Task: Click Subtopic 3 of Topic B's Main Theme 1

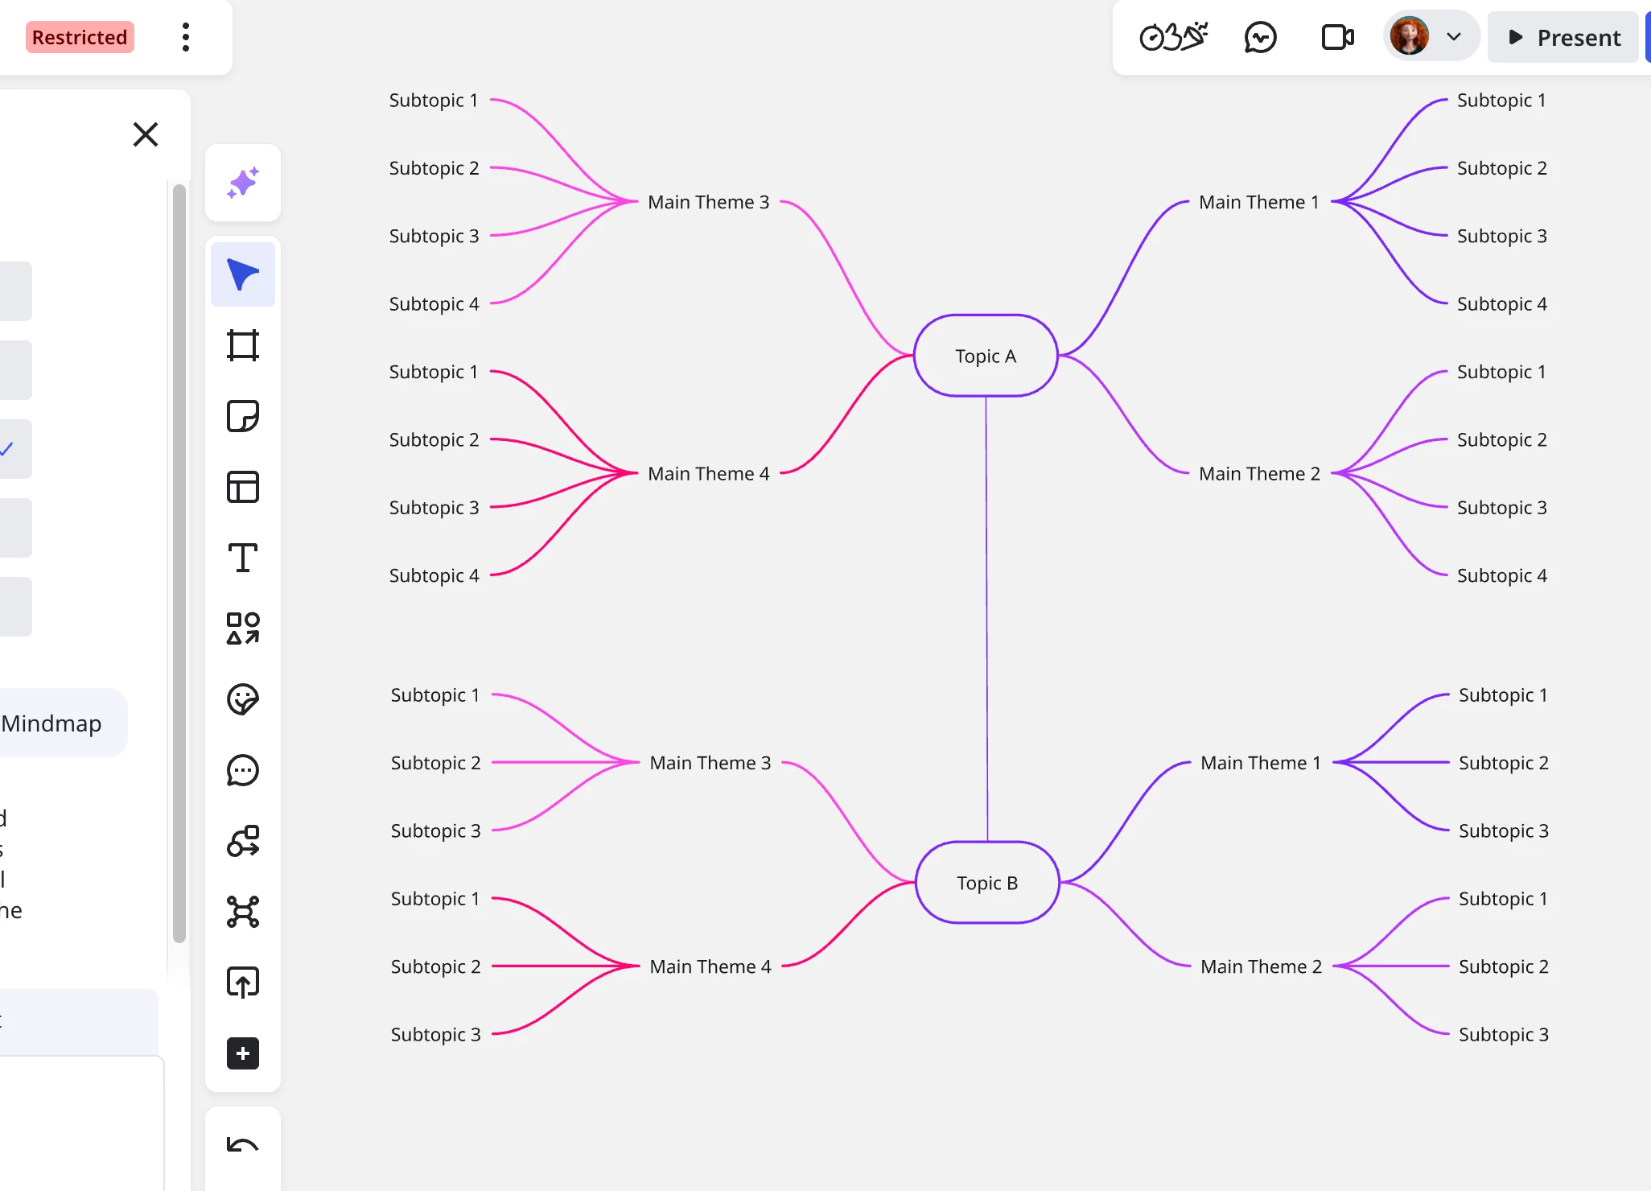Action: [1504, 831]
